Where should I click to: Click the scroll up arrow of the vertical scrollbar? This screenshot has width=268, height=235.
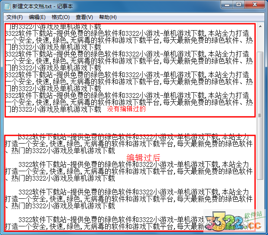[260, 26]
